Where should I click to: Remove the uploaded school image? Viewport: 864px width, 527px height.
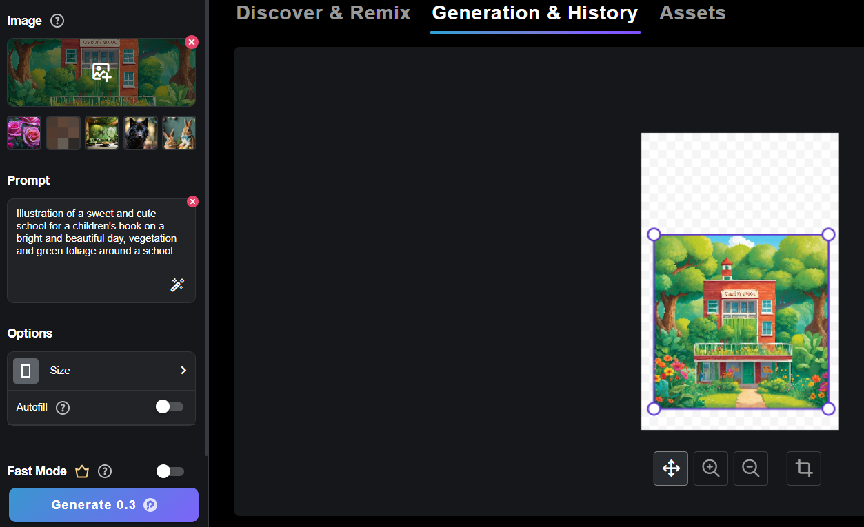pos(192,42)
